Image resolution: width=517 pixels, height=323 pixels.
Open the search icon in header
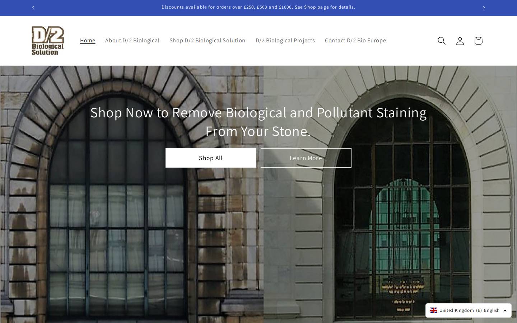tap(442, 41)
